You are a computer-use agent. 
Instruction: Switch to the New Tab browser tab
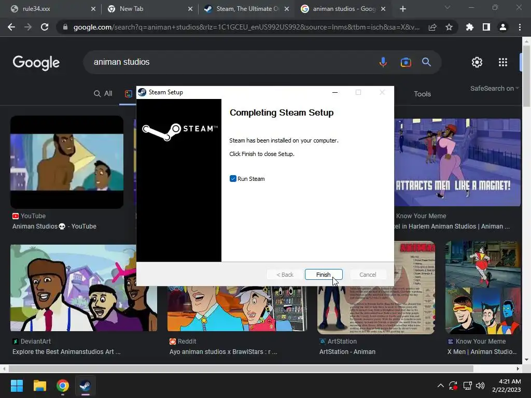(x=149, y=9)
